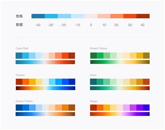Screen dimensions: 165x130
Task: Choose the blue-to-brown continuous gradient bar
Action: (x=45, y=114)
